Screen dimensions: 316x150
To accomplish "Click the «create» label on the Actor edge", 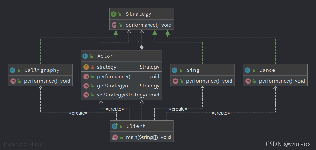I will click(x=115, y=109).
